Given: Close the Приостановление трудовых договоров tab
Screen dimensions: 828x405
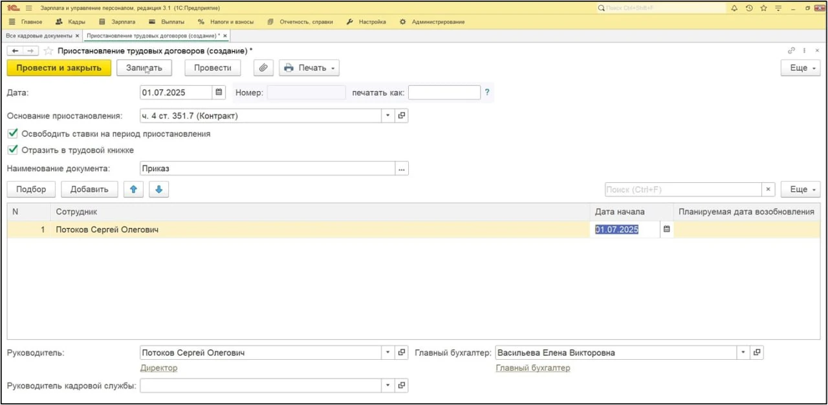Looking at the screenshot, I should click(225, 36).
